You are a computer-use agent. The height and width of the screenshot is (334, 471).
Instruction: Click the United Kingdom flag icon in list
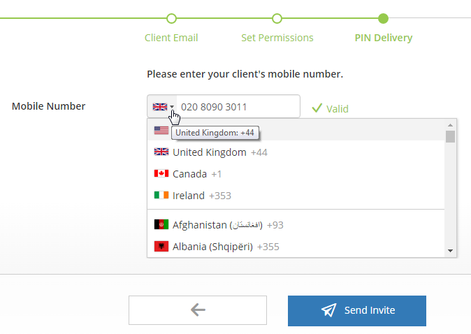click(x=161, y=152)
